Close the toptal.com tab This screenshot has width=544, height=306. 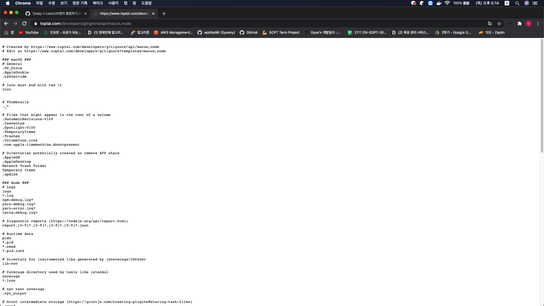tap(153, 14)
